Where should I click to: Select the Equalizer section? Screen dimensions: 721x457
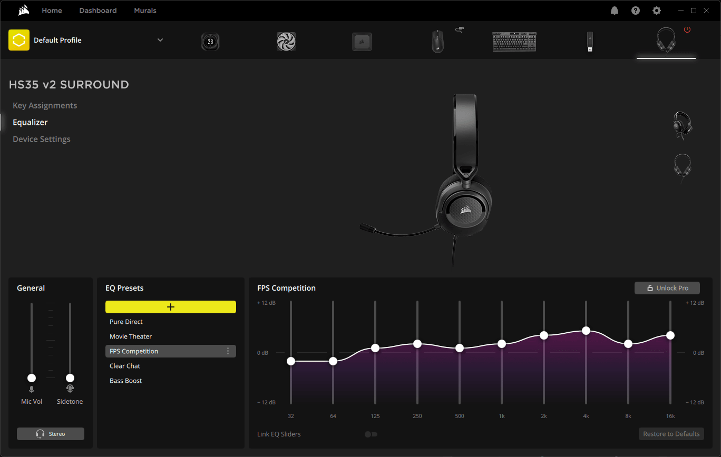(30, 122)
